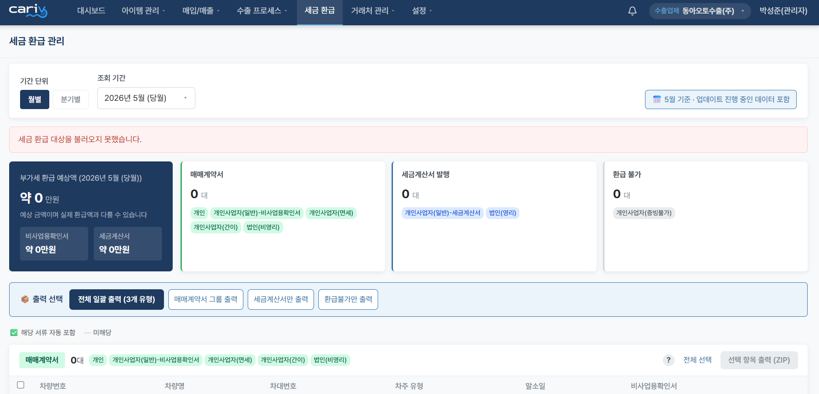Click the 세금 환급 관리 page title
Screen dimensions: 819x394
37,41
